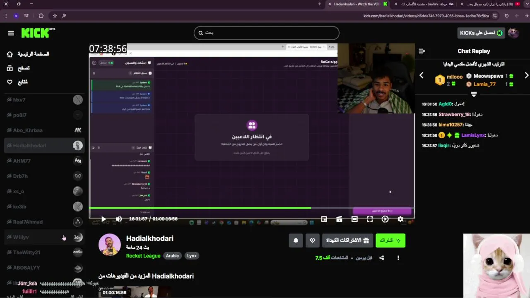The height and width of the screenshot is (298, 530).
Task: Select the ko3ib channel in sidebar
Action: point(44,207)
